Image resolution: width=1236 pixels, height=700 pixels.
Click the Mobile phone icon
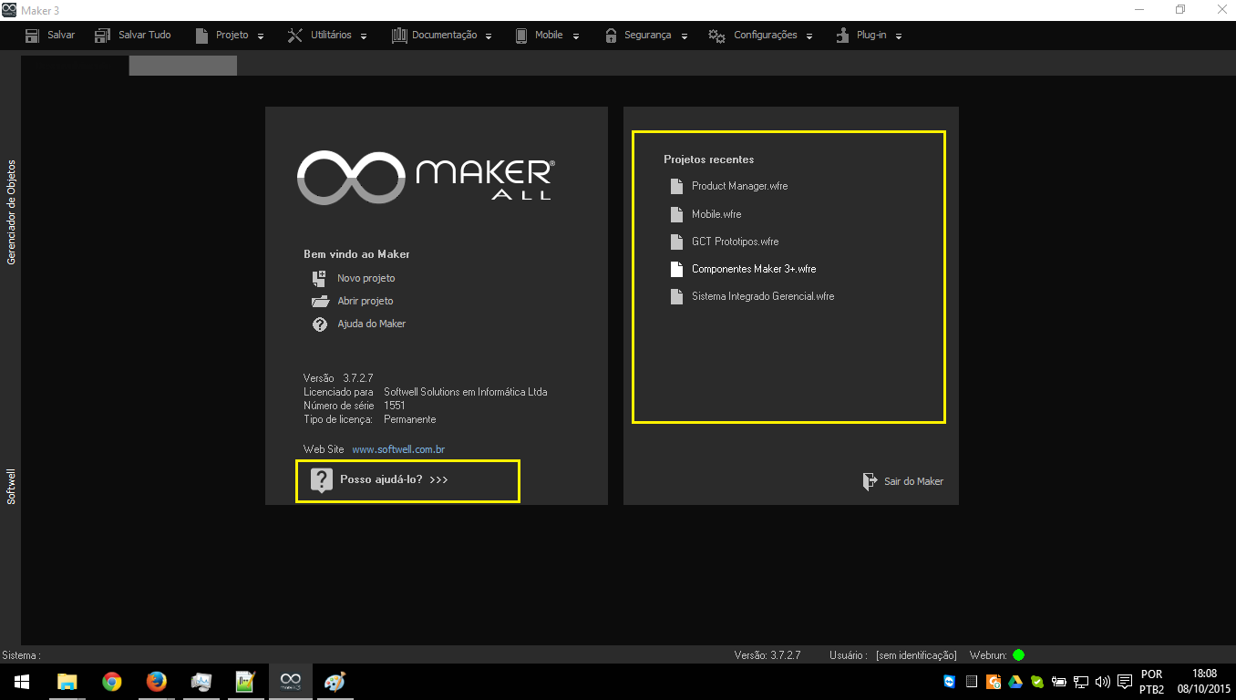tap(521, 36)
